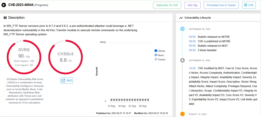Click the '26 Sep' axis label
This screenshot has height=117, width=261.
click(143, 106)
